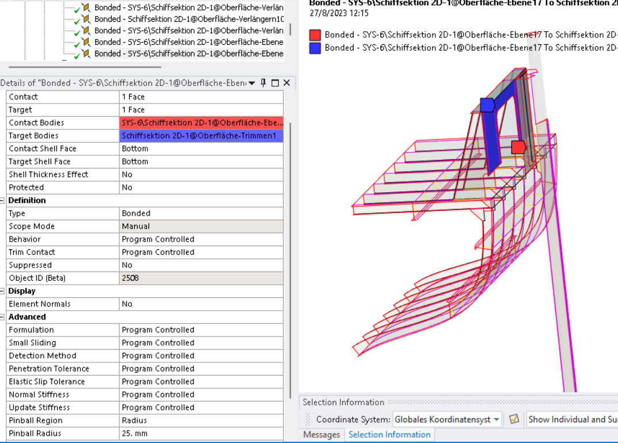This screenshot has width=618, height=443.
Task: Change the Shell Thickness Effect value
Action: click(x=202, y=175)
